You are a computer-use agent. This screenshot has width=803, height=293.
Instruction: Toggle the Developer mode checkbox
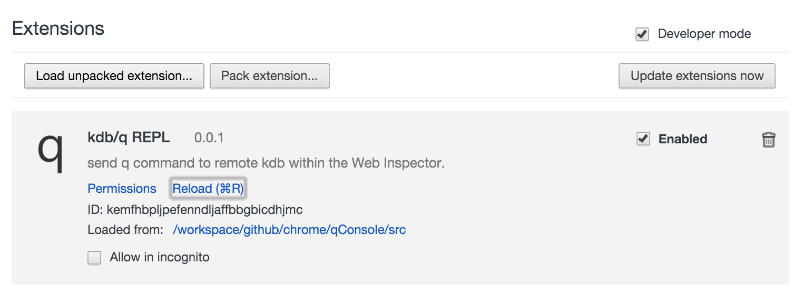642,35
